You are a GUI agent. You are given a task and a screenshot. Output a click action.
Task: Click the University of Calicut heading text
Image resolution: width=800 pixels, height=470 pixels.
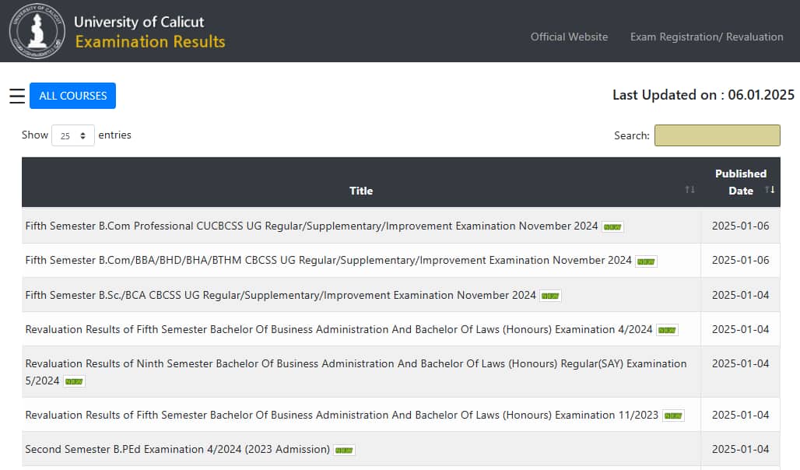[x=139, y=22]
